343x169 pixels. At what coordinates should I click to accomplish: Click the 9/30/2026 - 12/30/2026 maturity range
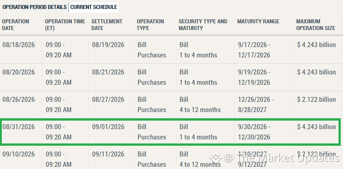[254, 132]
